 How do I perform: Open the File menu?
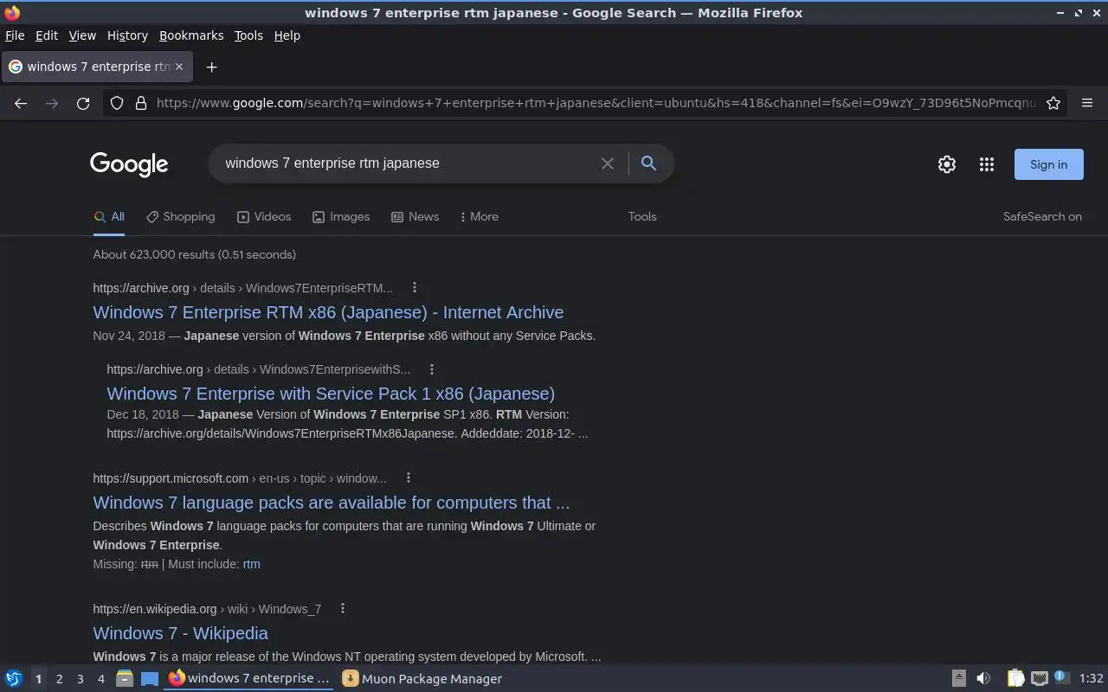click(15, 35)
